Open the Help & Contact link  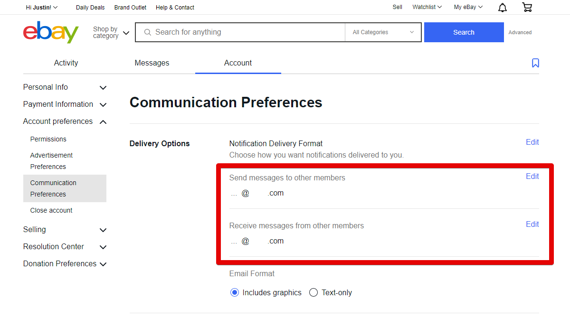pyautogui.click(x=175, y=7)
